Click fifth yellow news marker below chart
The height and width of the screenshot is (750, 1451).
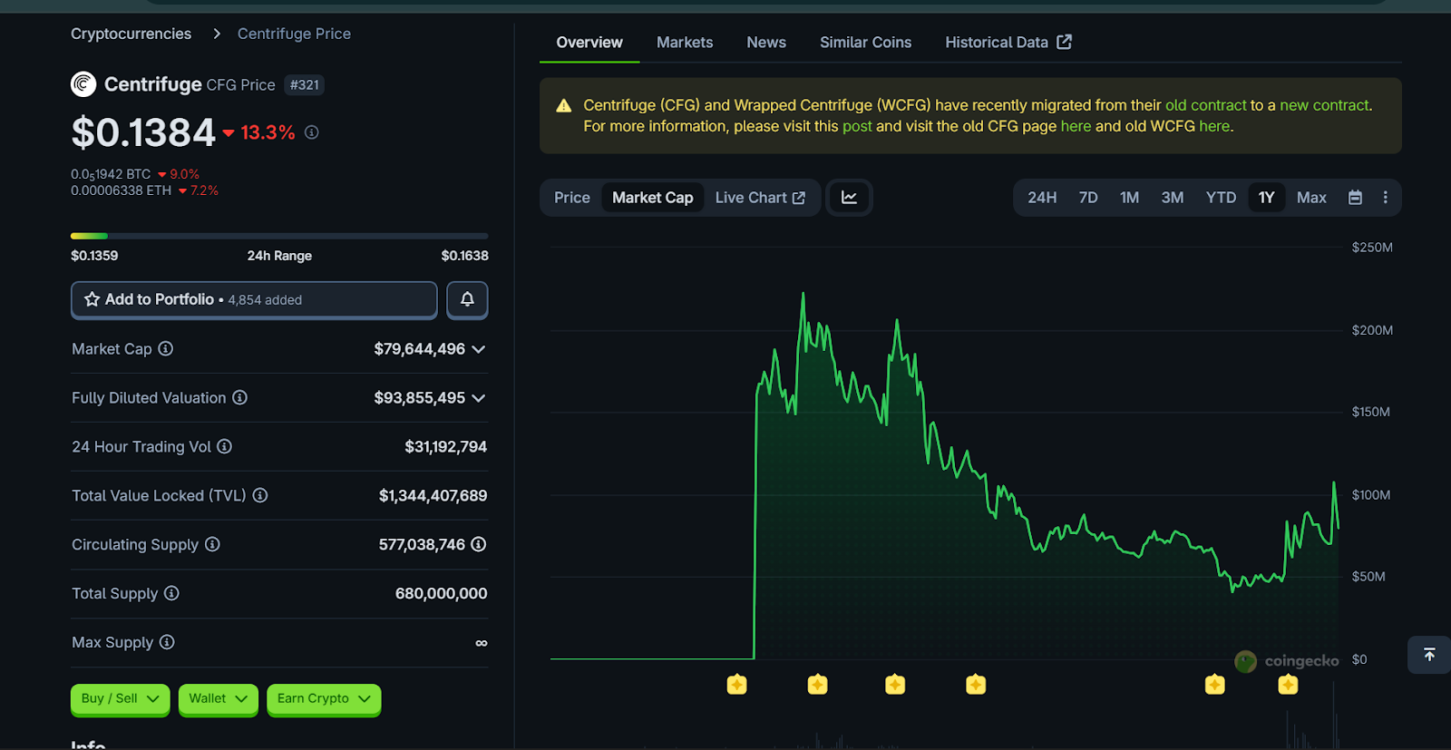(1215, 685)
